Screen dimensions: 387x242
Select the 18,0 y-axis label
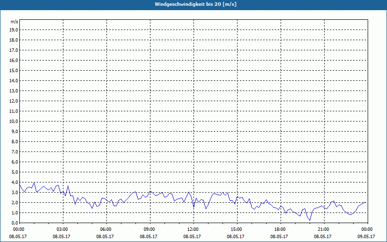point(15,40)
